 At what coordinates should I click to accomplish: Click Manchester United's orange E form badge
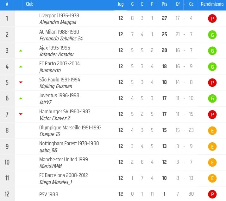coord(212,162)
